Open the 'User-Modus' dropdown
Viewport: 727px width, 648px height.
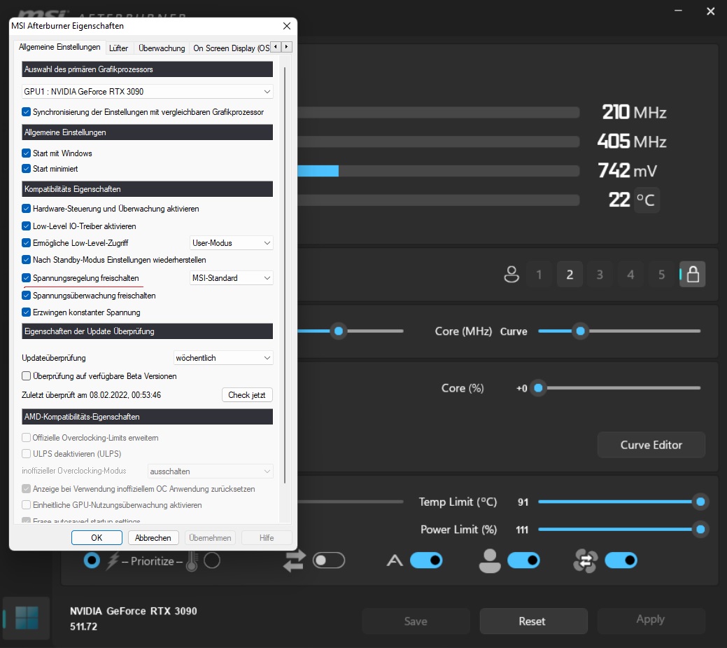pos(232,243)
